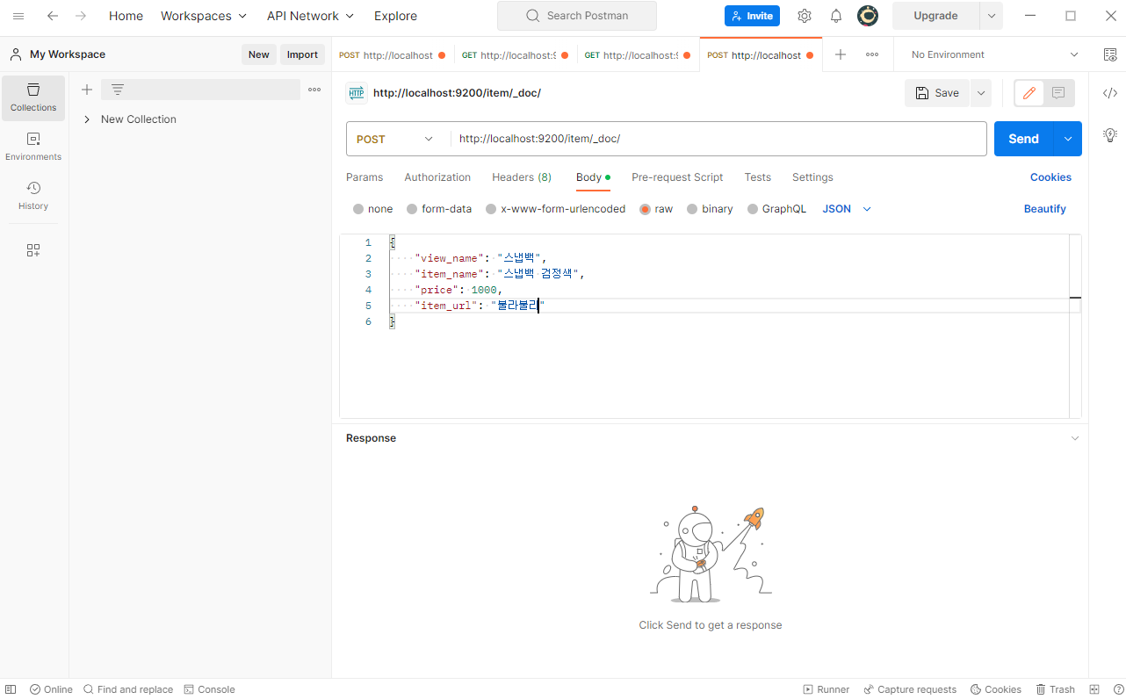This screenshot has width=1126, height=699.
Task: Click the collections filter field
Action: (200, 90)
